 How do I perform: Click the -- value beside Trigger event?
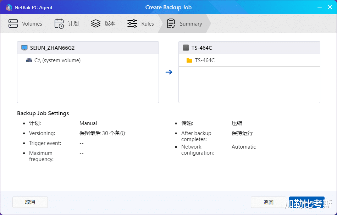point(82,143)
